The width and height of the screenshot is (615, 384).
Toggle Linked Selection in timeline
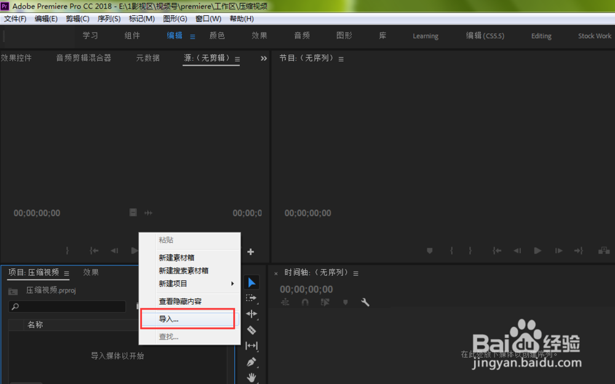(x=325, y=302)
